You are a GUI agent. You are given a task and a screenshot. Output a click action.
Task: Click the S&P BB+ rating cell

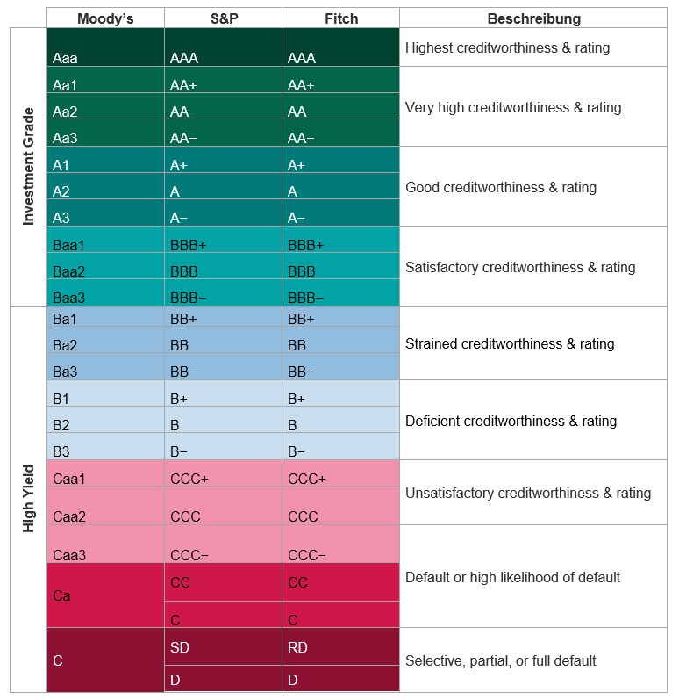[223, 320]
